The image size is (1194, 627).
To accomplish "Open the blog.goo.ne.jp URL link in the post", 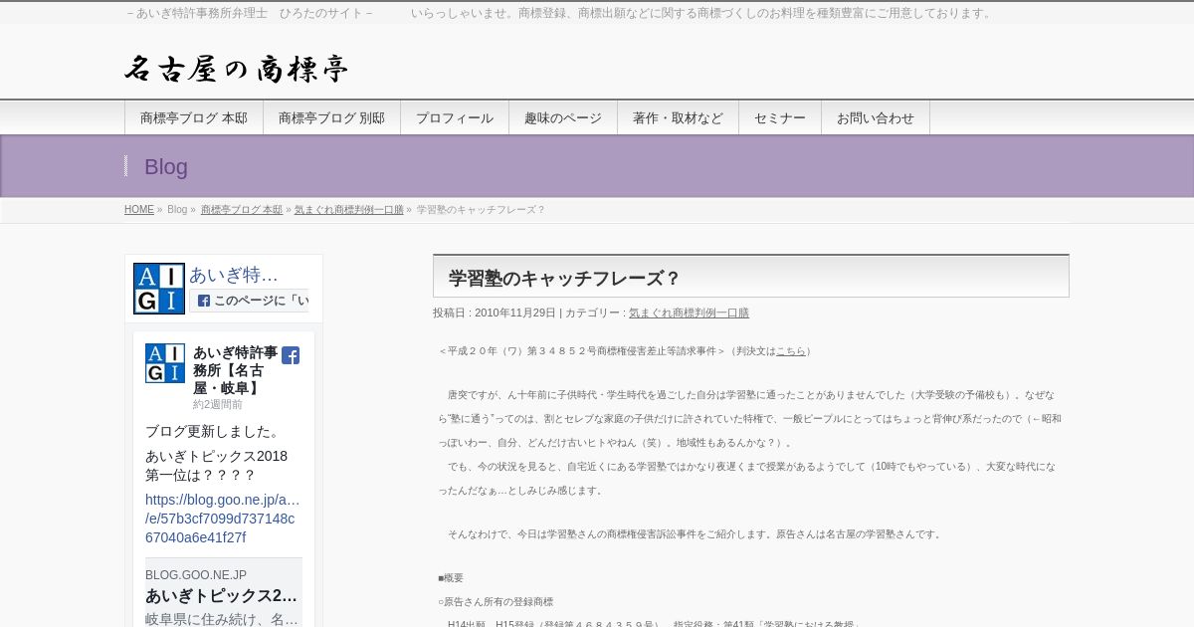I will coord(223,519).
